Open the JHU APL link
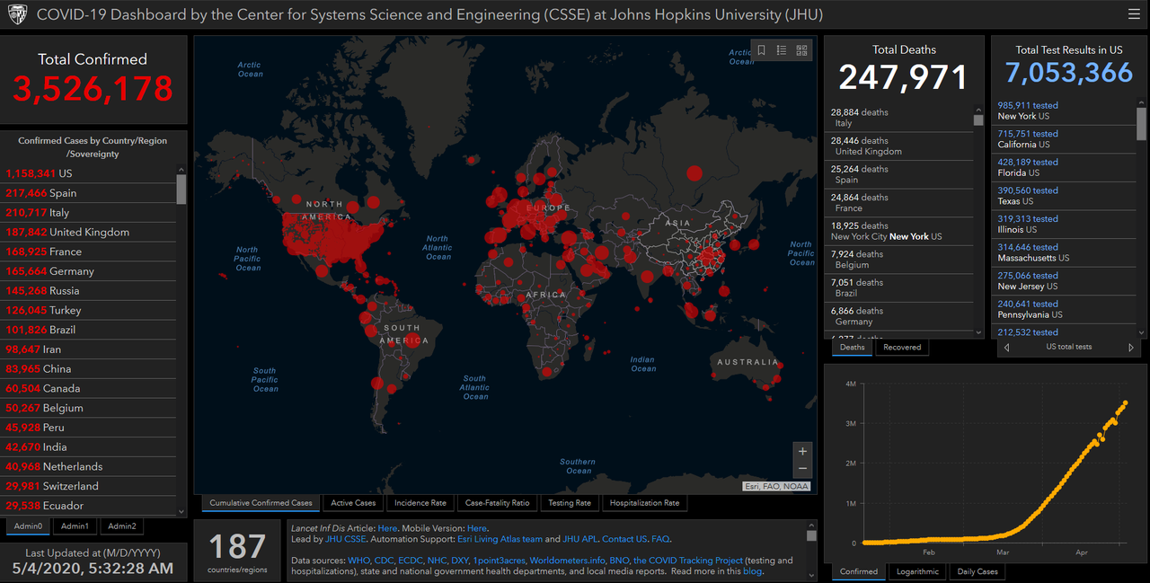The width and height of the screenshot is (1150, 583). click(579, 539)
